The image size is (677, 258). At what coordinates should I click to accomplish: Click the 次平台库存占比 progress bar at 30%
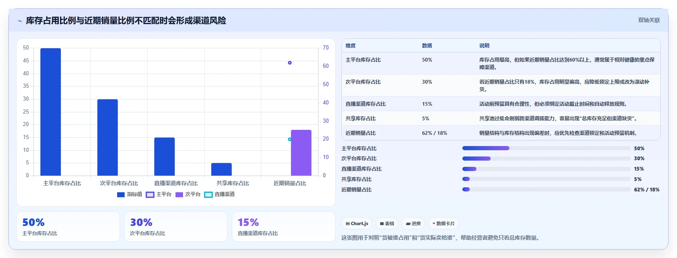point(546,159)
